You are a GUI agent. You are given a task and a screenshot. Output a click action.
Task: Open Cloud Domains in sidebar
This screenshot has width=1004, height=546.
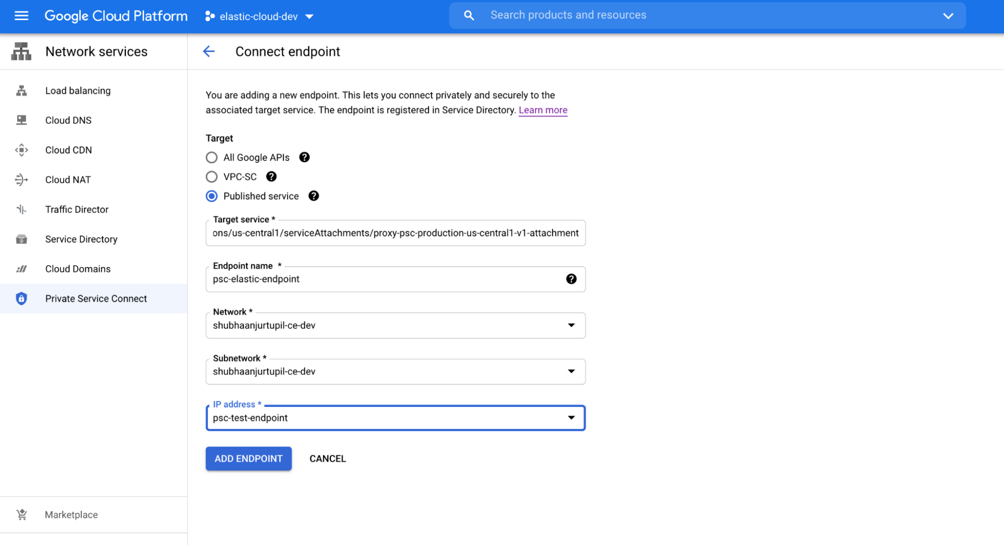93,269
